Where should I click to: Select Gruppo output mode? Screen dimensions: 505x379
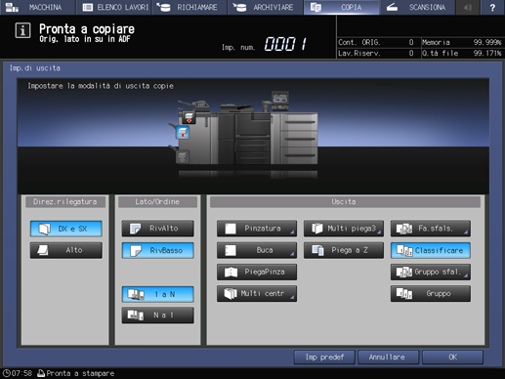[431, 294]
